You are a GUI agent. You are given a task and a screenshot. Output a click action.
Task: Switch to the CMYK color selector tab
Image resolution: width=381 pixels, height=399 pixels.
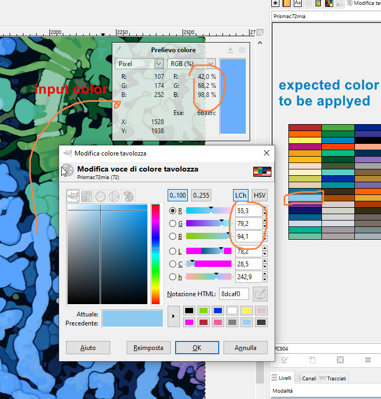pyautogui.click(x=86, y=196)
